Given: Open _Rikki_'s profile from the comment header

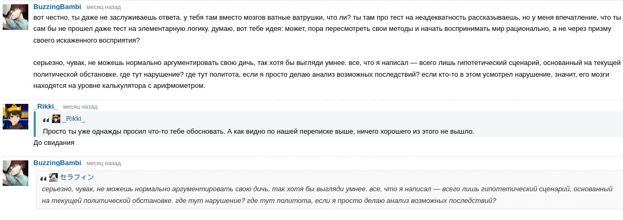Looking at the screenshot, I should coord(45,106).
